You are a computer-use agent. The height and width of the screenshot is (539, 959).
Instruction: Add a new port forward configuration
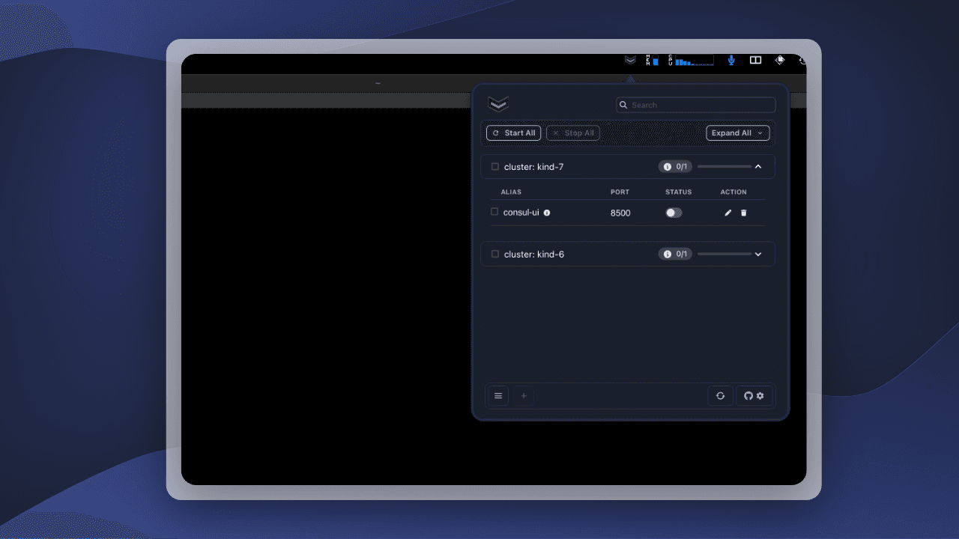(523, 395)
